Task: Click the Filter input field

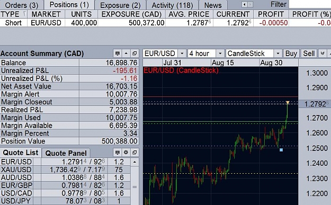Action: point(310,4)
